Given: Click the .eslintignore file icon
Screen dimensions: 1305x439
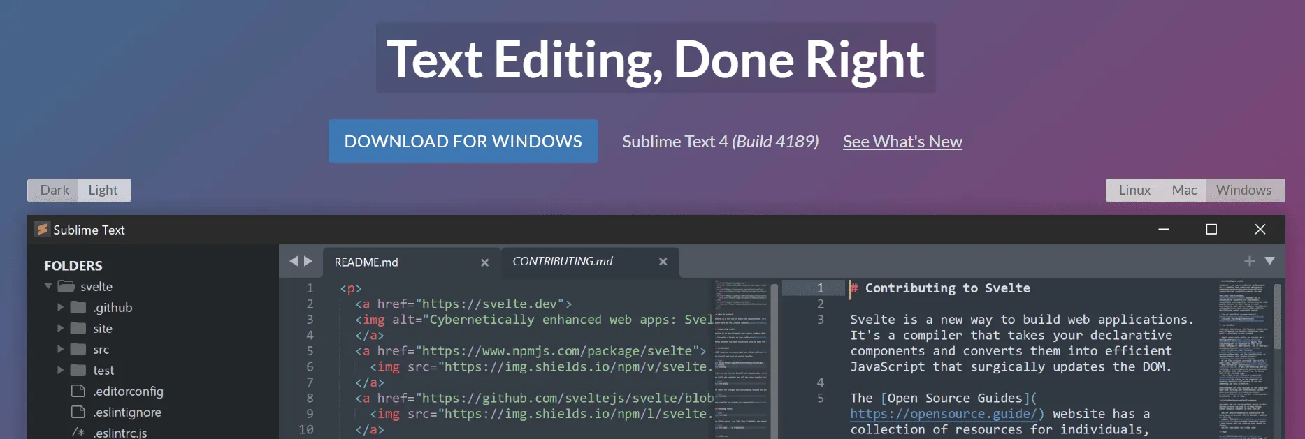Looking at the screenshot, I should tap(78, 412).
